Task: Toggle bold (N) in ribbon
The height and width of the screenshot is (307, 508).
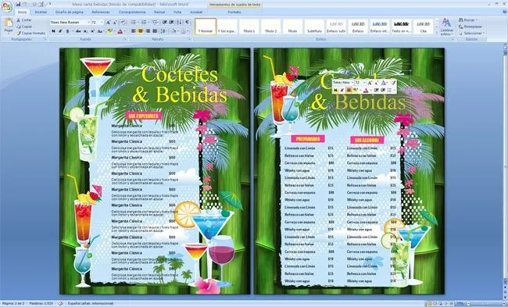Action: pyautogui.click(x=53, y=31)
